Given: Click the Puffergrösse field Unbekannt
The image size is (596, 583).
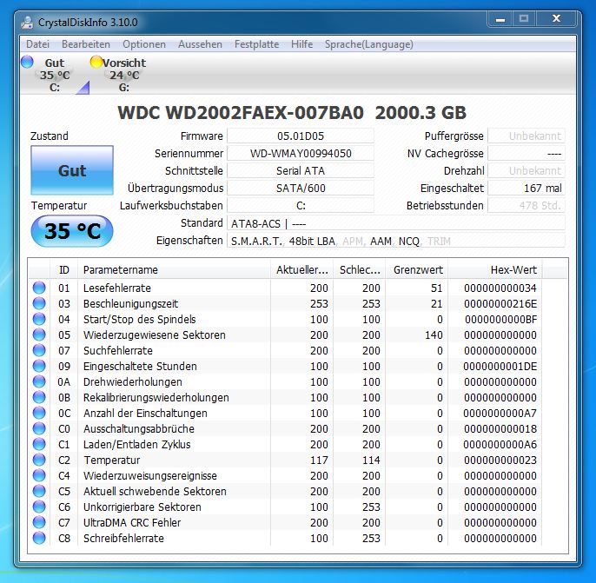Looking at the screenshot, I should coord(526,136).
